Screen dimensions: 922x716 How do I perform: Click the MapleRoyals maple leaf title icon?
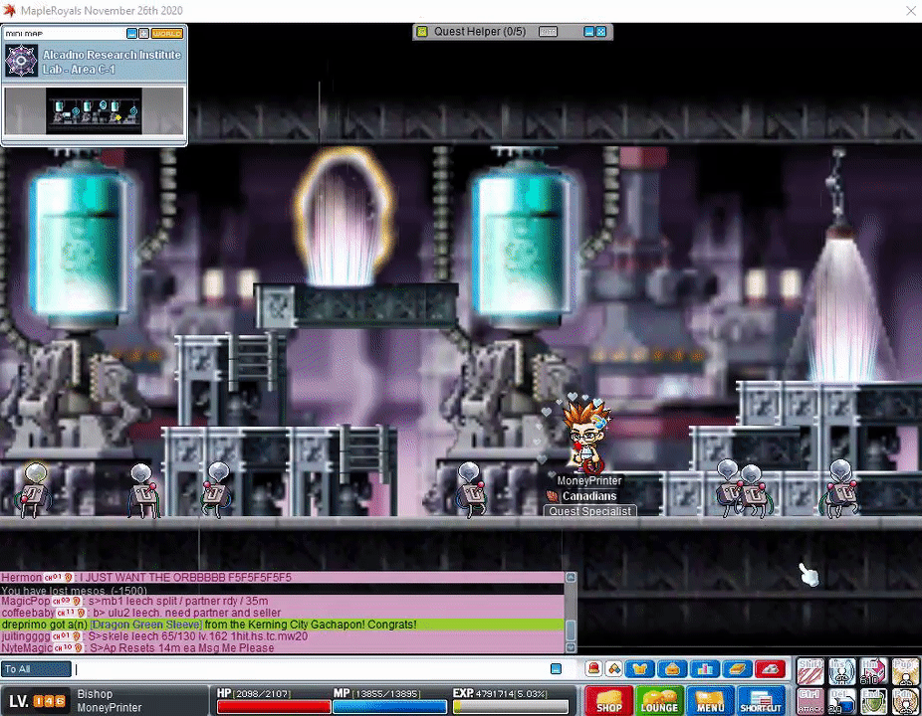tap(9, 11)
